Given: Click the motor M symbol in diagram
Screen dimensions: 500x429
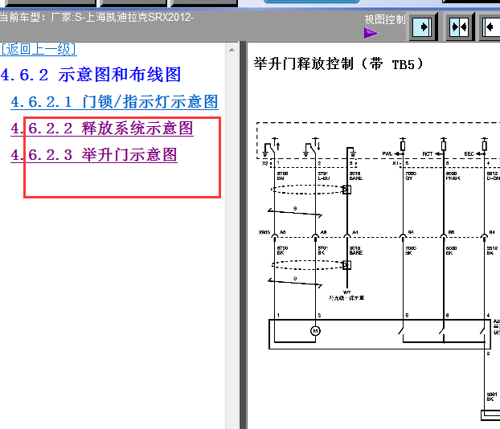Looking at the screenshot, I should point(315,331).
